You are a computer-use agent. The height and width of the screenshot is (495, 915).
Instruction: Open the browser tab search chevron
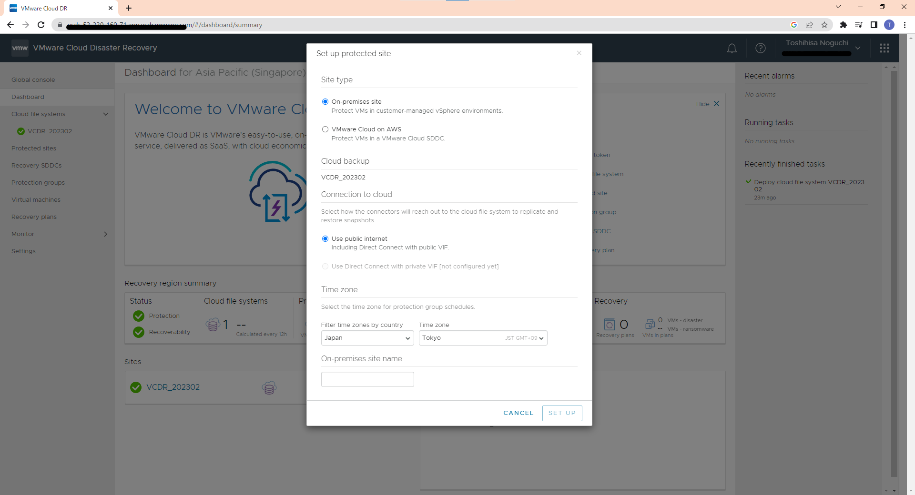click(838, 7)
